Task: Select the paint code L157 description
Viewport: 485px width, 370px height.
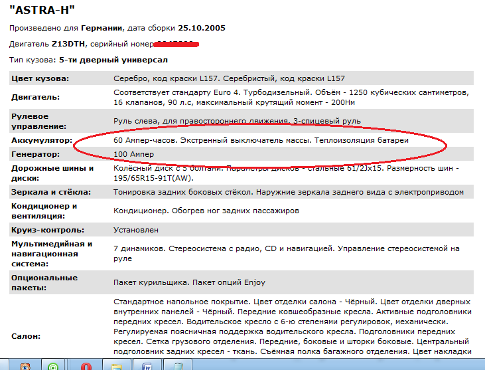Action: (229, 78)
